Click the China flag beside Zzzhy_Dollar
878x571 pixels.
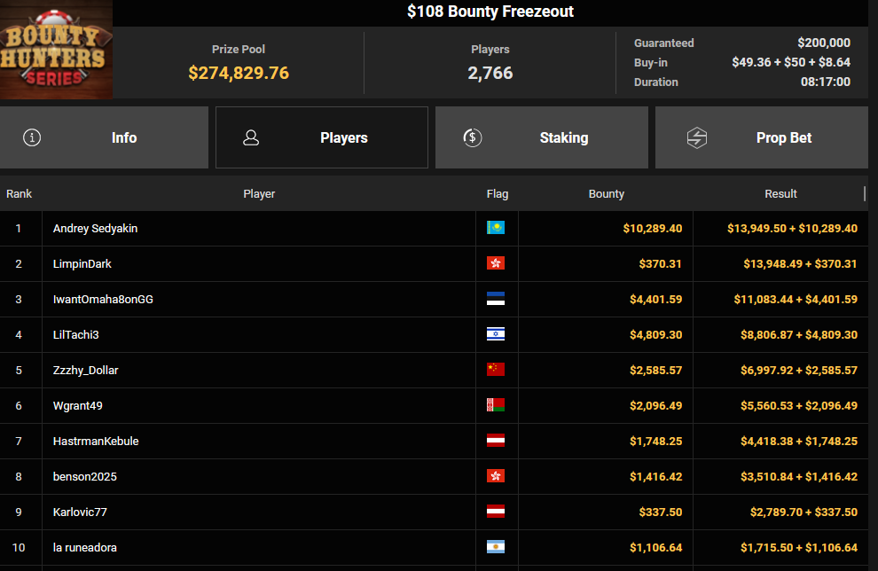[496, 370]
